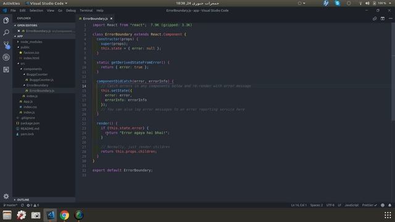
Task: Open errors and warnings count in status bar
Action: coord(33,205)
